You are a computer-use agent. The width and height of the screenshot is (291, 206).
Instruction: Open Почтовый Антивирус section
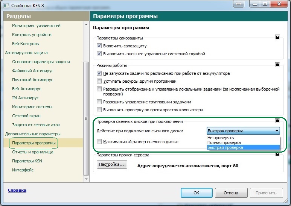(x=32, y=80)
